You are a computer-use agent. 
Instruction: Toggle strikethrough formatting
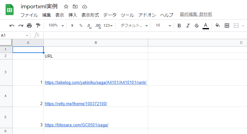coord(196,26)
